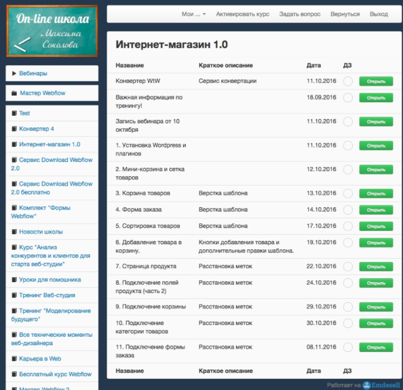Open Курс "Анализ конкурентов и клиентов" link
403x390 pixels.
point(50,255)
